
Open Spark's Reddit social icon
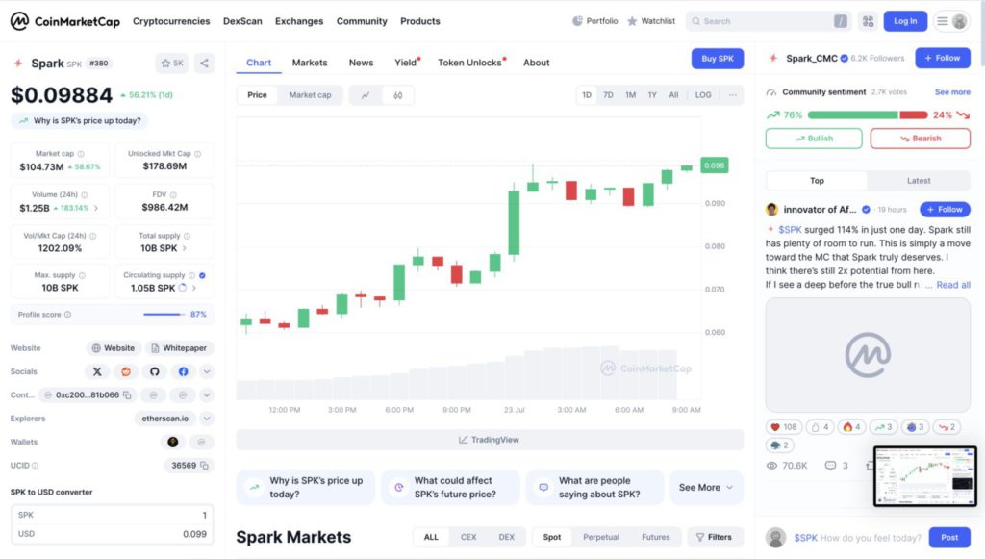pyautogui.click(x=125, y=371)
